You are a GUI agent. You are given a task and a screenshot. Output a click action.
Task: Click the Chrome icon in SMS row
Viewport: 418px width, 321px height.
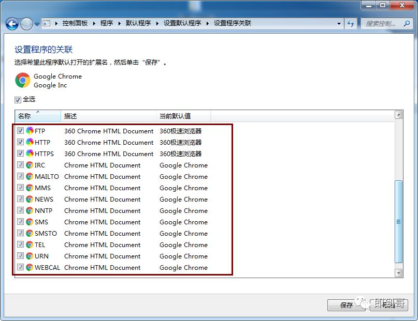pyautogui.click(x=30, y=222)
